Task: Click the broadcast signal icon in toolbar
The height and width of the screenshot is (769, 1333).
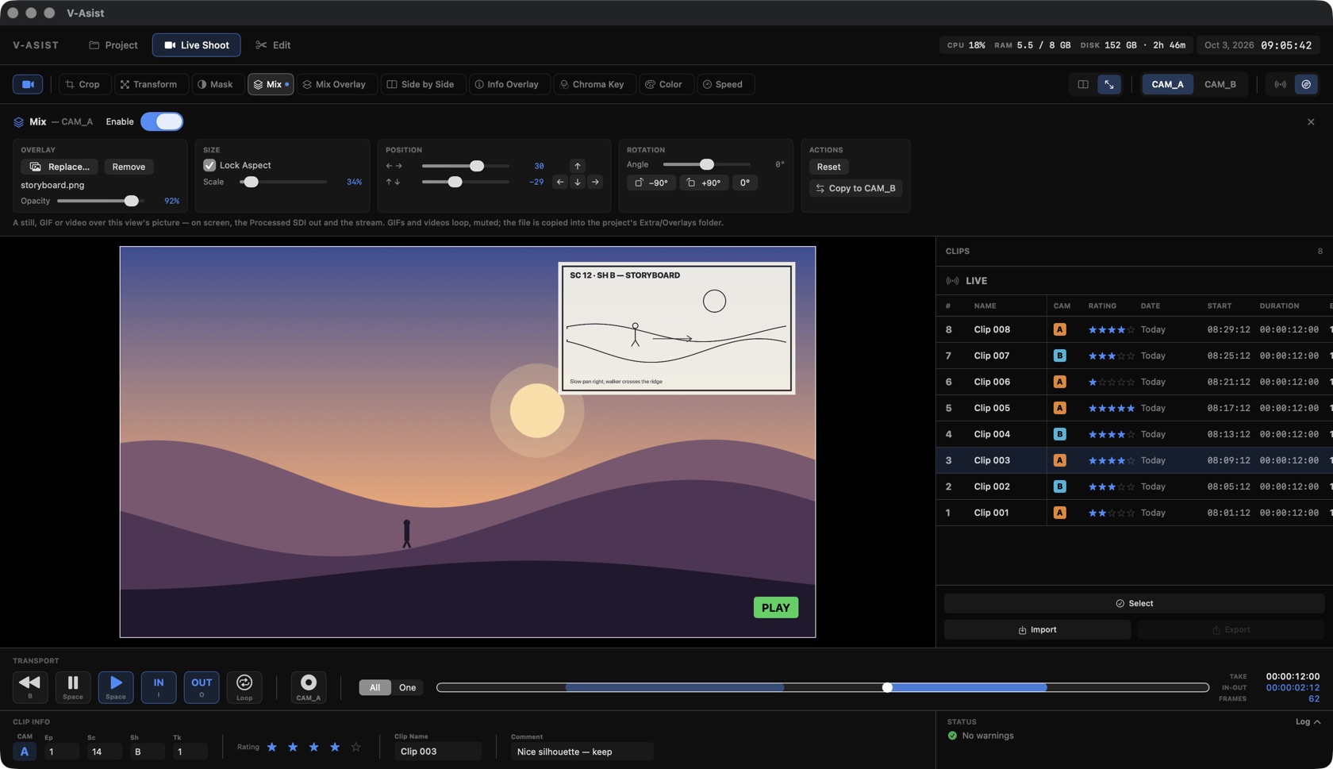Action: [x=1281, y=84]
